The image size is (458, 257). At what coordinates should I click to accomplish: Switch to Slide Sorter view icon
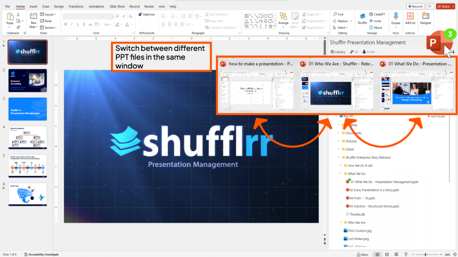click(387, 254)
